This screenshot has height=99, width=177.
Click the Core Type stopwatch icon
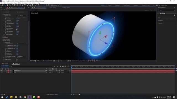6,16
